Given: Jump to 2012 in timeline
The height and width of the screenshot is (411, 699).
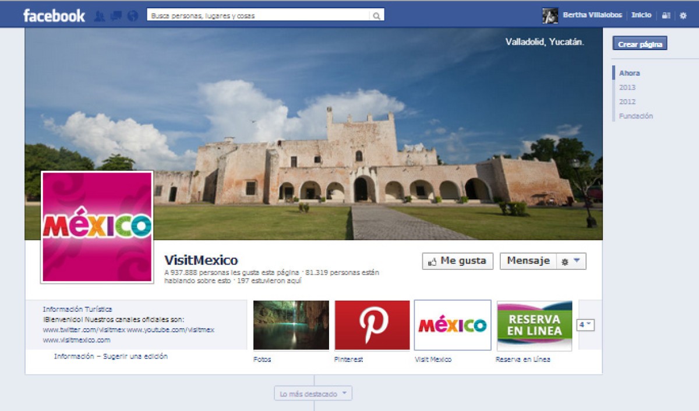Looking at the screenshot, I should point(627,101).
